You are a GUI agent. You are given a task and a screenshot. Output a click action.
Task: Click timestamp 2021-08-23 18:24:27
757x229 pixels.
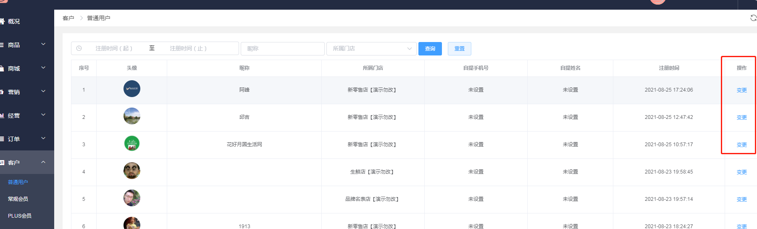point(669,226)
